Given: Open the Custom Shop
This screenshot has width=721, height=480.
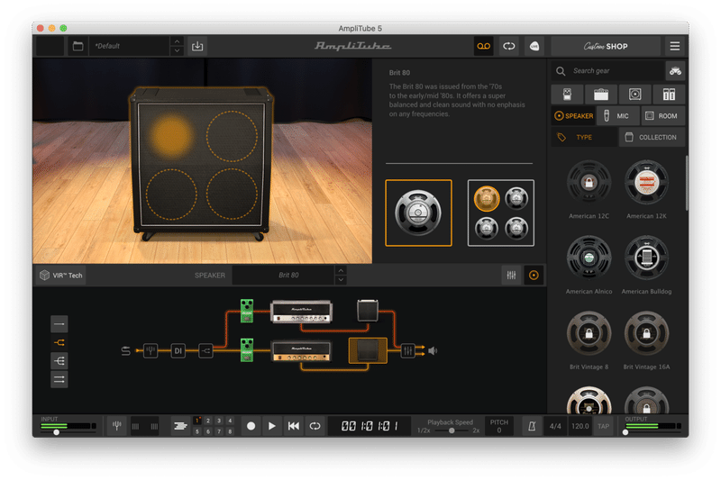Looking at the screenshot, I should (606, 47).
